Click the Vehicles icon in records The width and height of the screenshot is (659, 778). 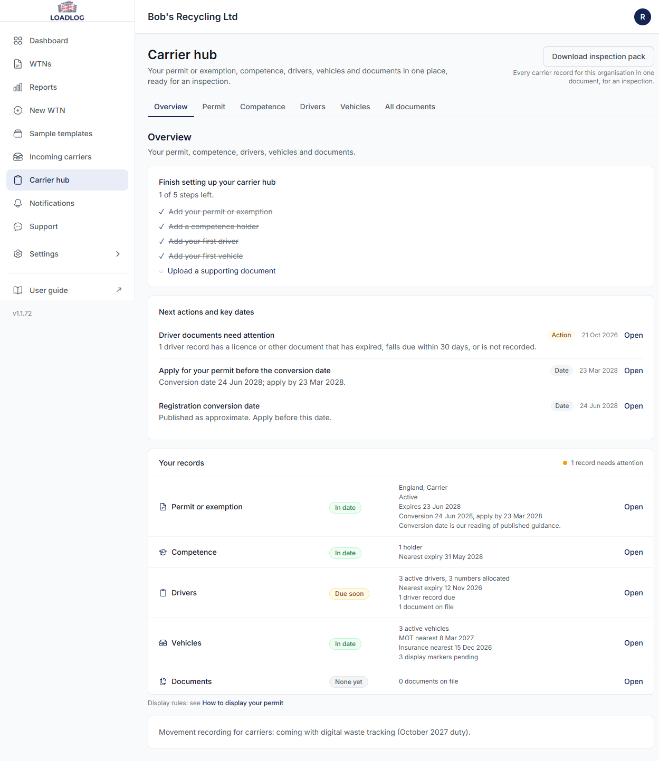(x=163, y=643)
